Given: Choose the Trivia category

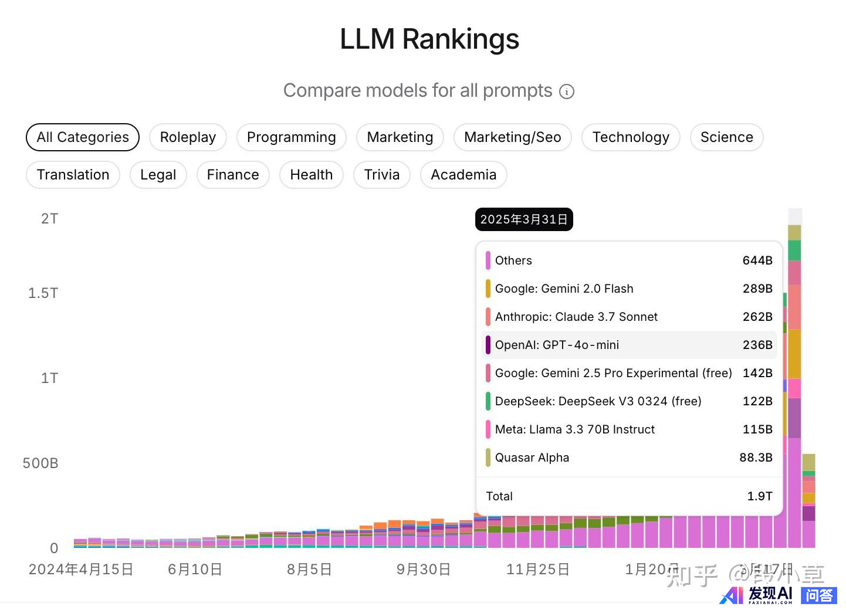Looking at the screenshot, I should 382,175.
